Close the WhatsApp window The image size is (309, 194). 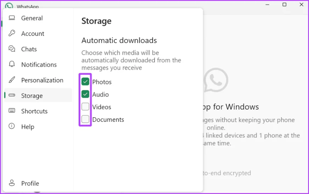(301, 5)
